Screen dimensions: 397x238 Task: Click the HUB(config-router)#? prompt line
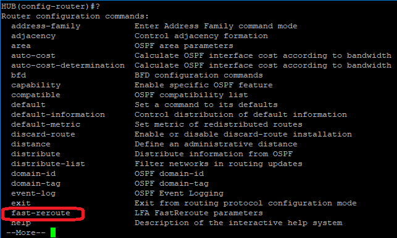51,7
